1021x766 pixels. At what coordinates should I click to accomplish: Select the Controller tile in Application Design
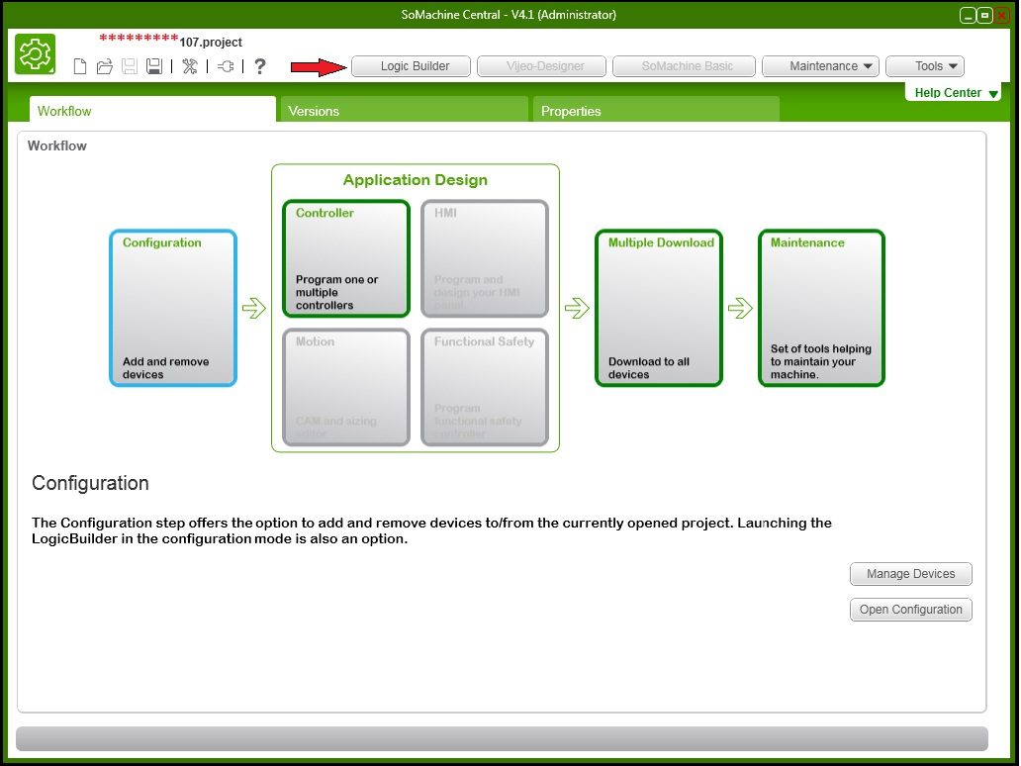pyautogui.click(x=345, y=258)
